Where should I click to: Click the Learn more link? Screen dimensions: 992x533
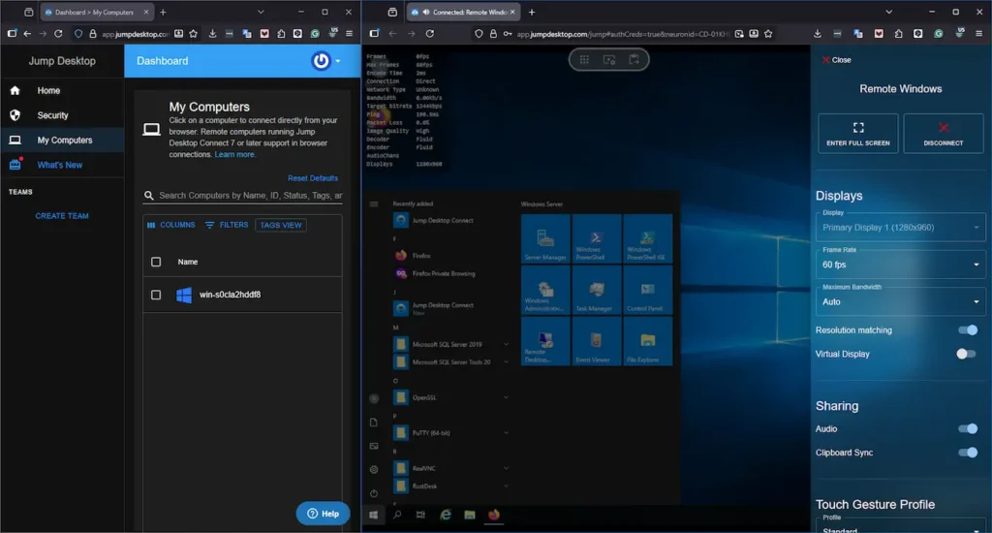click(x=234, y=154)
